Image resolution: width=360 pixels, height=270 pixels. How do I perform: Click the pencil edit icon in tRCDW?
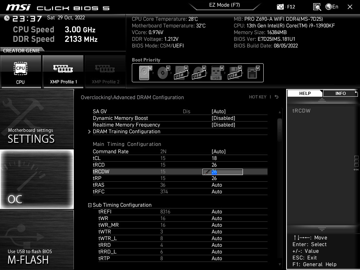[207, 172]
